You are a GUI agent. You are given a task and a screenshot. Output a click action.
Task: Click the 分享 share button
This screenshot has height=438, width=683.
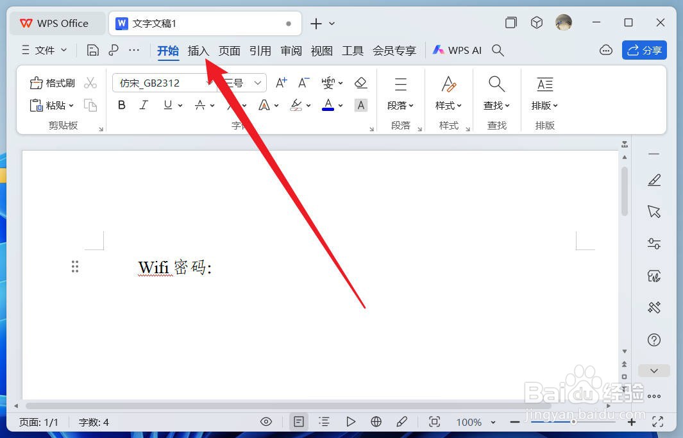click(644, 49)
